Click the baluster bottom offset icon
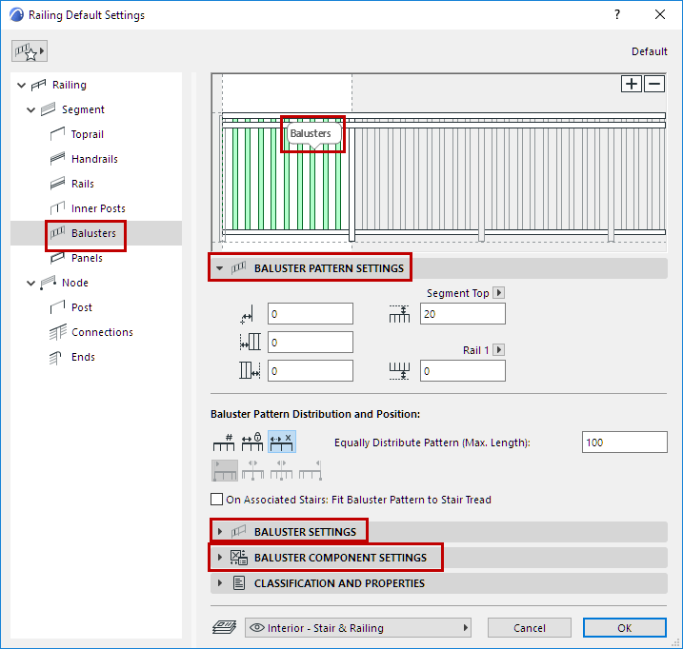 (399, 371)
